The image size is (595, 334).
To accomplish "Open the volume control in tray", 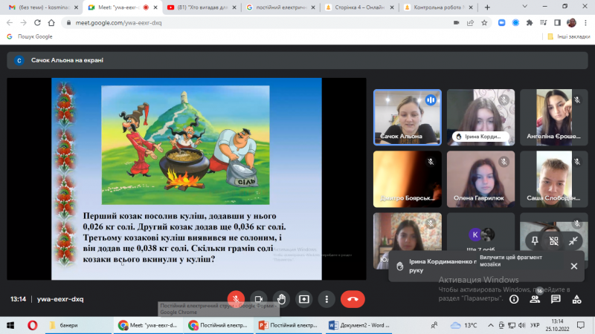I will coord(522,325).
